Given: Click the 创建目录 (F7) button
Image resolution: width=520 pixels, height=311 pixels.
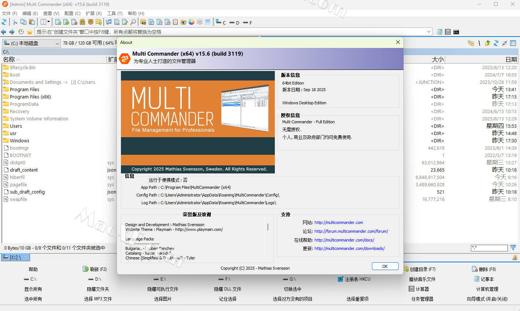Looking at the screenshot, I should point(419,269).
